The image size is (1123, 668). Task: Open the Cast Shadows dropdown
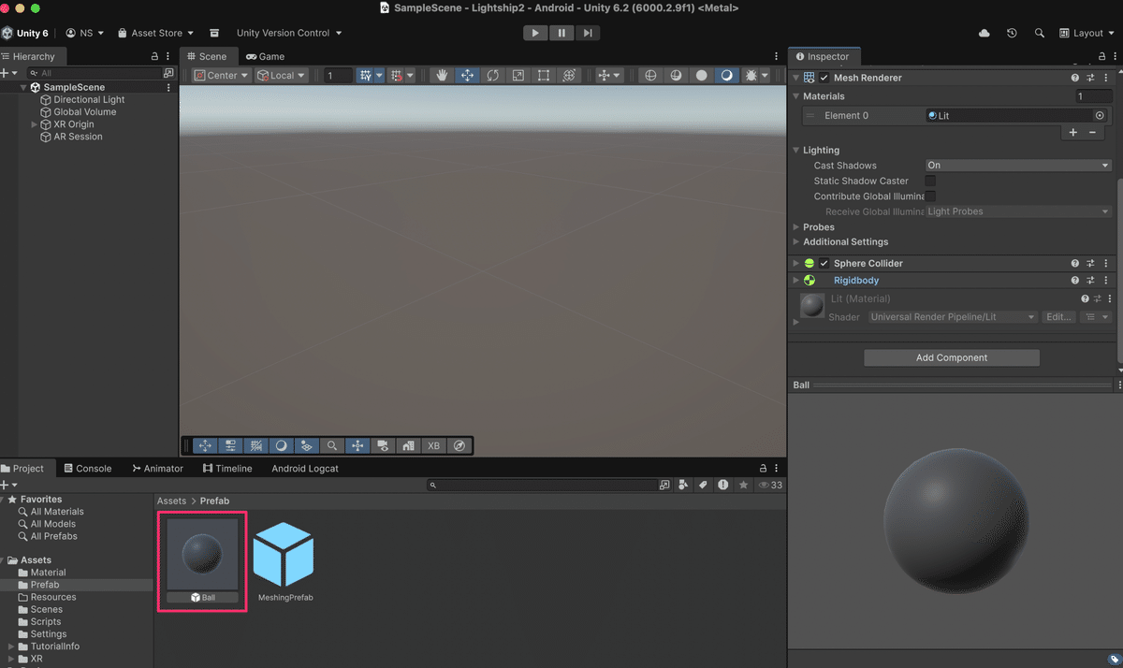(1018, 165)
